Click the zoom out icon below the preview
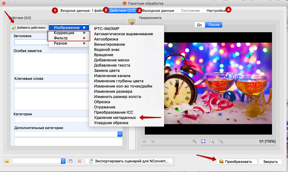288x172 pixels. tap(221, 141)
